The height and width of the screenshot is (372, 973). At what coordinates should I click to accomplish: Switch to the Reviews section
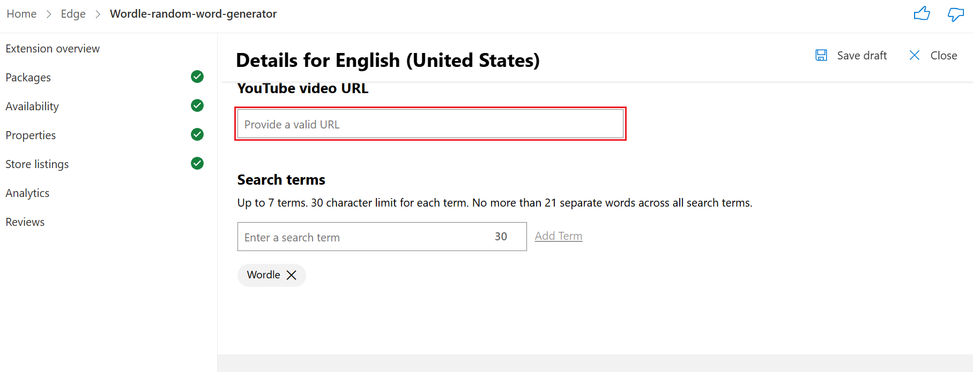pos(25,222)
